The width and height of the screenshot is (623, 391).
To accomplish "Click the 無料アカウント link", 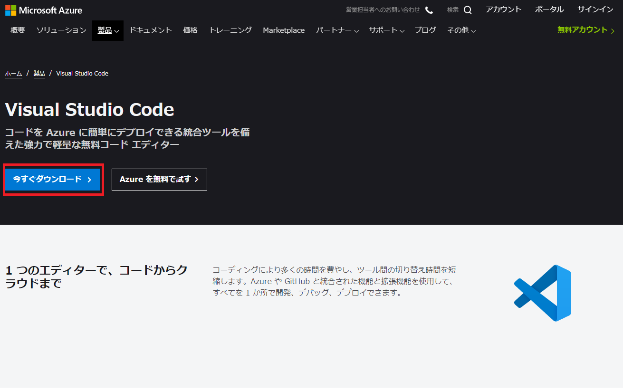I will click(x=586, y=30).
